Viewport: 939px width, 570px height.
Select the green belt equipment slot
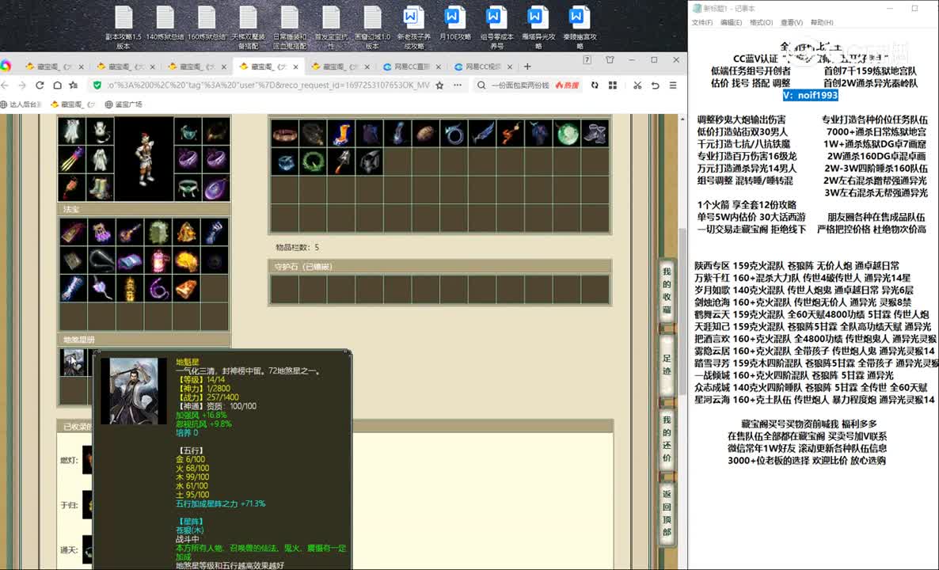(188, 188)
